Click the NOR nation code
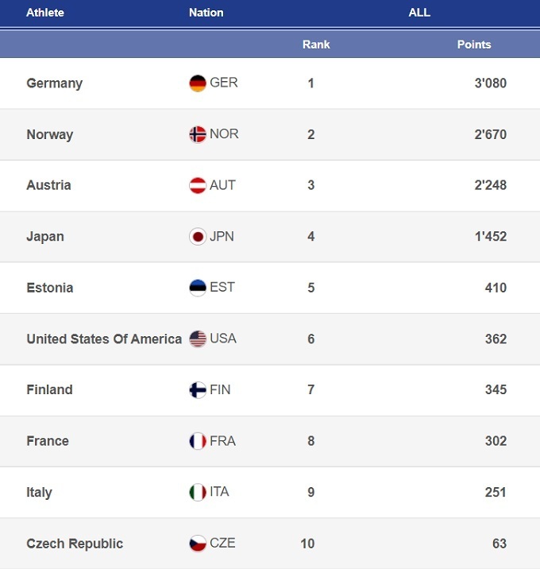 224,134
